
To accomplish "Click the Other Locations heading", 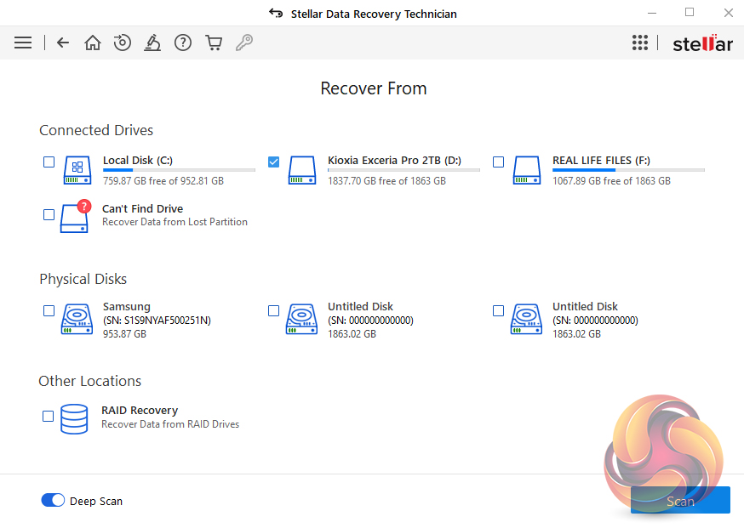I will [x=89, y=381].
